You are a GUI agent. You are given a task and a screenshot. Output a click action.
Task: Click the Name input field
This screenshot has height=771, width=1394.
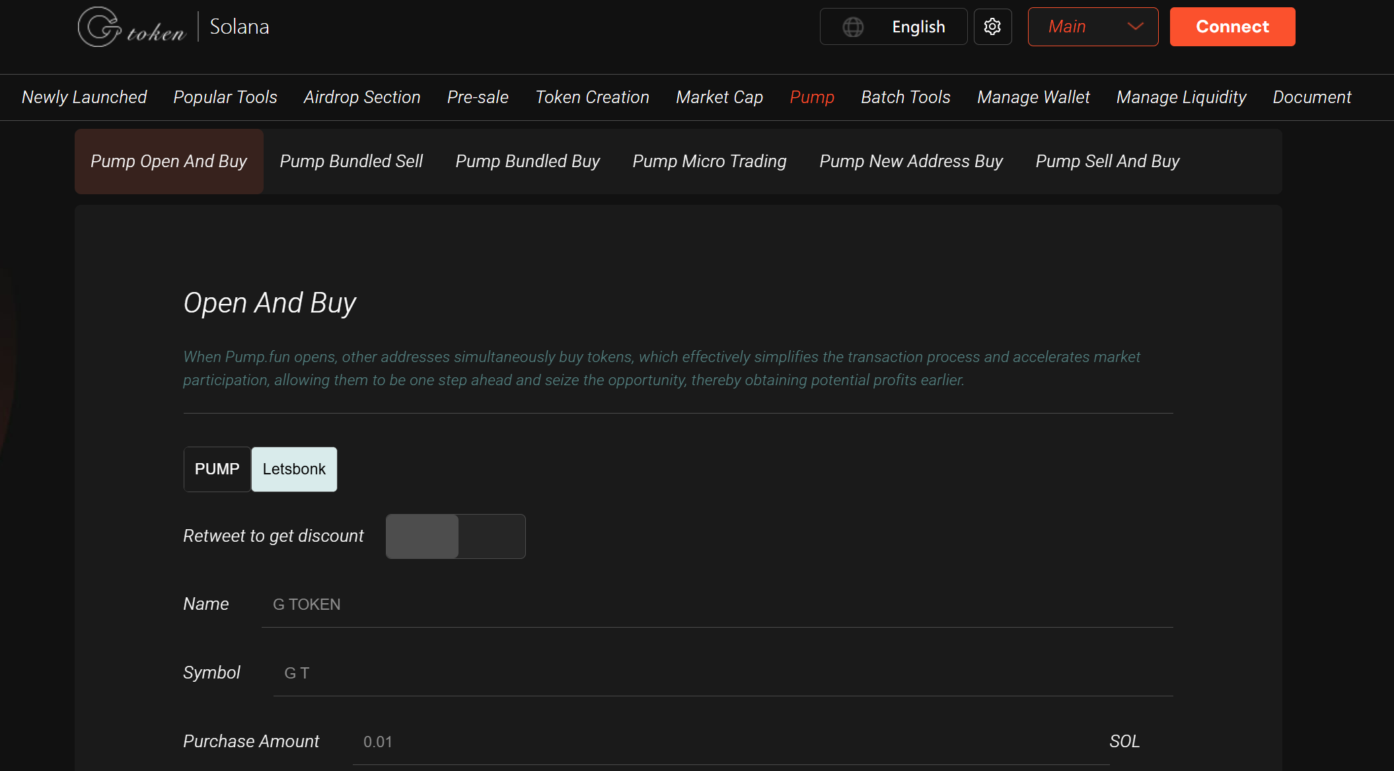pos(717,605)
